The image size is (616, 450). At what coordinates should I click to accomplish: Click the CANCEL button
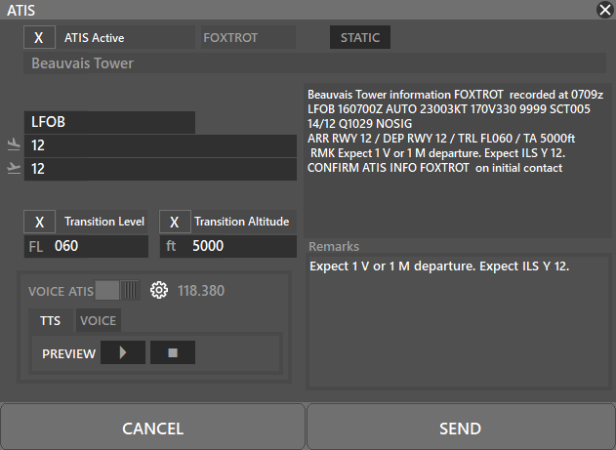click(x=153, y=428)
